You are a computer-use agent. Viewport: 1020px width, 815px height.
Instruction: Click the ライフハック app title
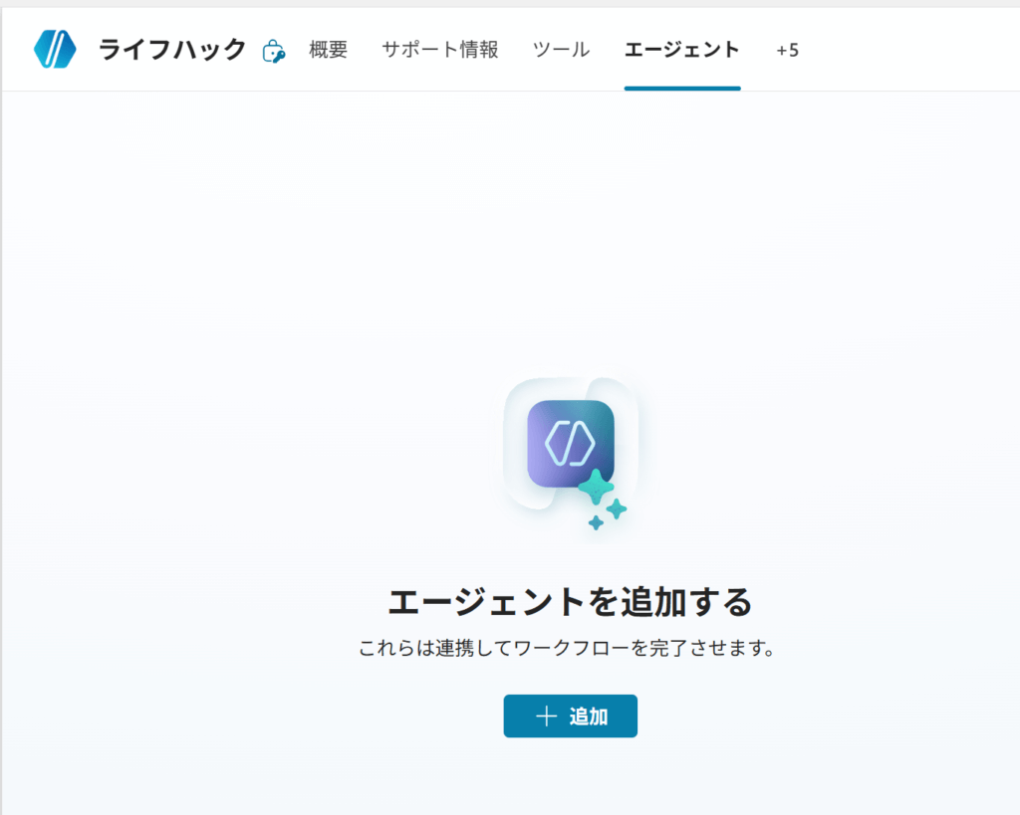click(172, 50)
